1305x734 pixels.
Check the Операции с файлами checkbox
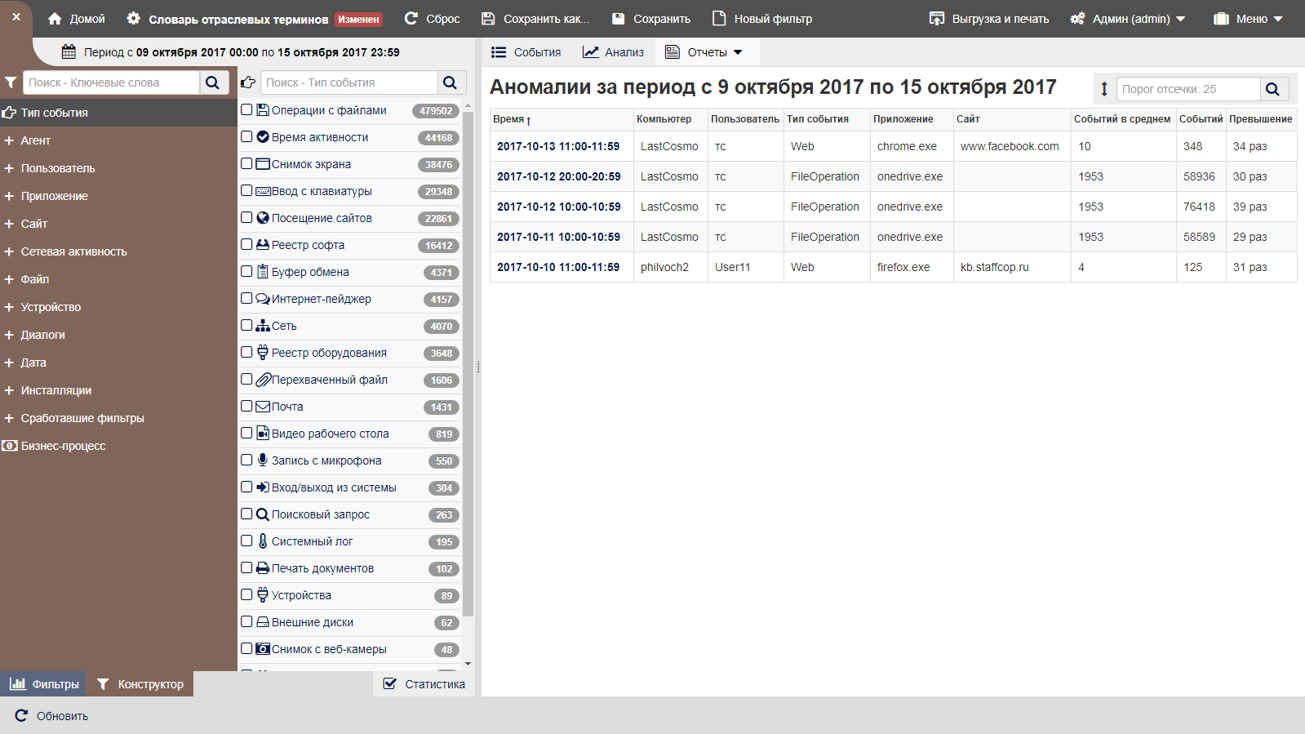click(x=246, y=109)
